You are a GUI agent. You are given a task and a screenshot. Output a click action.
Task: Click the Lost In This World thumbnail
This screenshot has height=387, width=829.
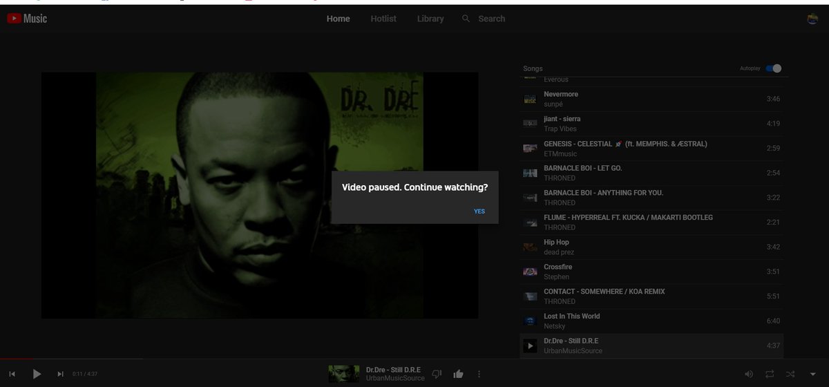click(530, 321)
